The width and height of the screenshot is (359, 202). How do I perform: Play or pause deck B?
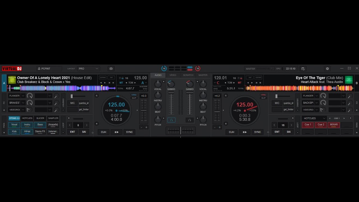(x=245, y=132)
